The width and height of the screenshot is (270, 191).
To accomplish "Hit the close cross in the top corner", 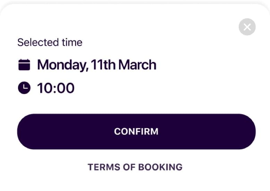I will (x=247, y=27).
